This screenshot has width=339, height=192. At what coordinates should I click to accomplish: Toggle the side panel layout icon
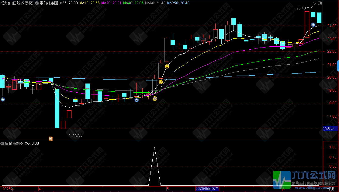pyautogui.click(x=320, y=3)
